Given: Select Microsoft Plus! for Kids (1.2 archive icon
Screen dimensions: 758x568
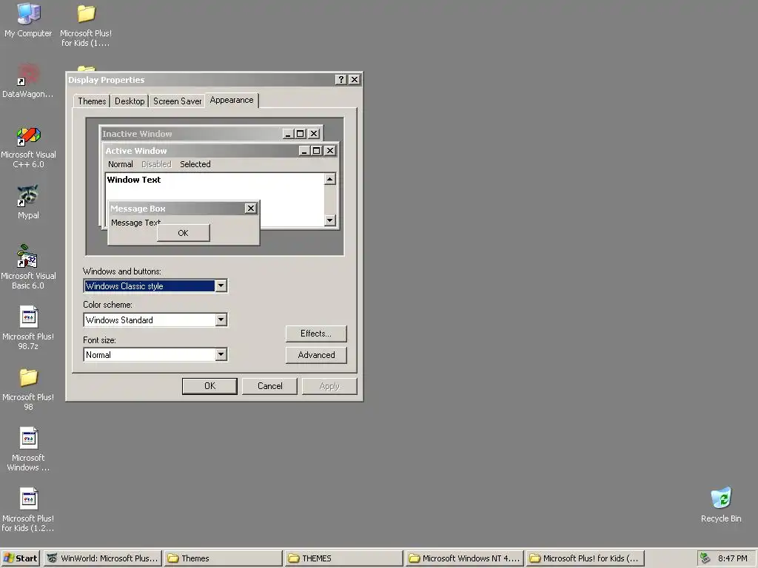Looking at the screenshot, I should (x=28, y=510).
